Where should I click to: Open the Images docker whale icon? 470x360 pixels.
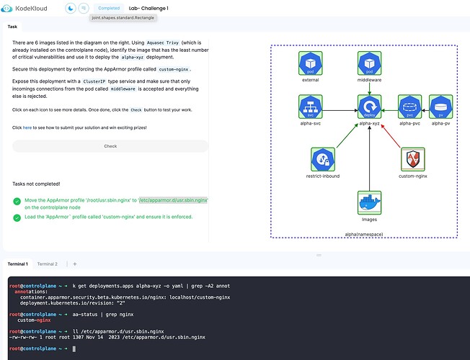click(369, 203)
